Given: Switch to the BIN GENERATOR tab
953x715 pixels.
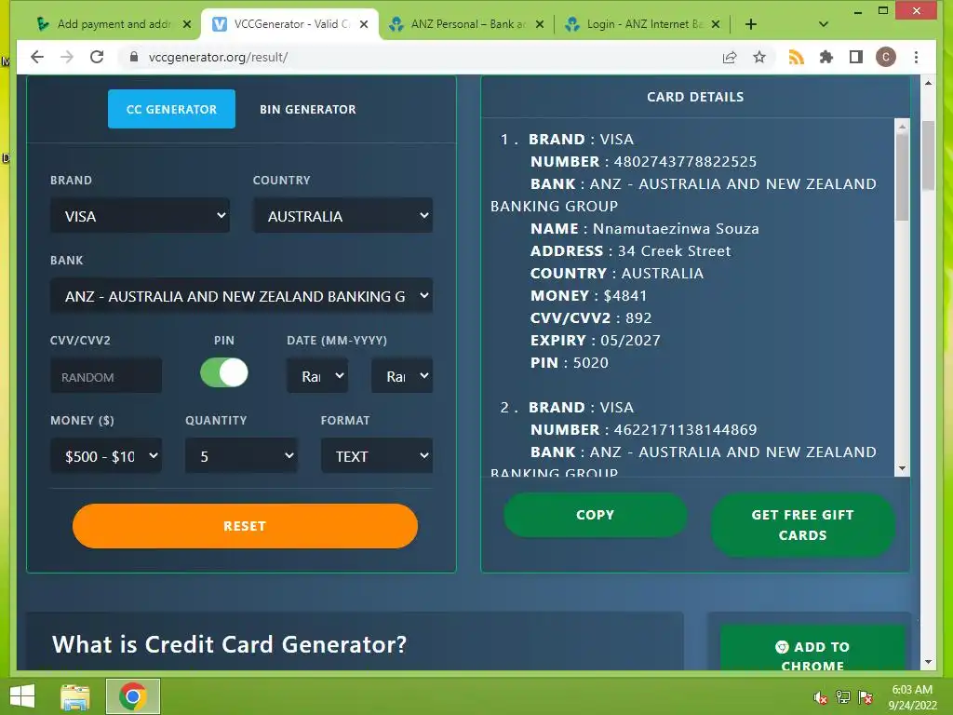Looking at the screenshot, I should click(x=307, y=110).
